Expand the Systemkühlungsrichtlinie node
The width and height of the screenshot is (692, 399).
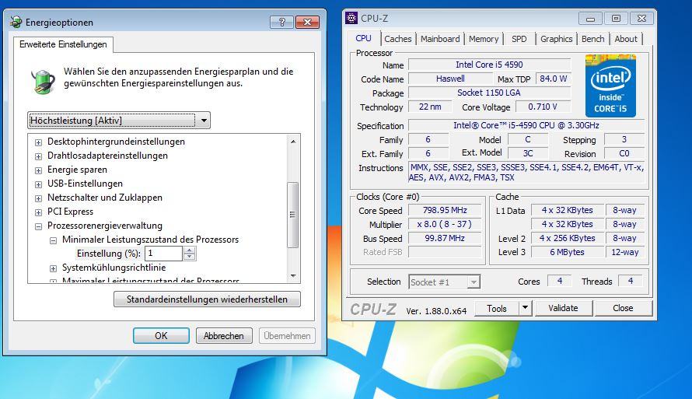[x=53, y=268]
